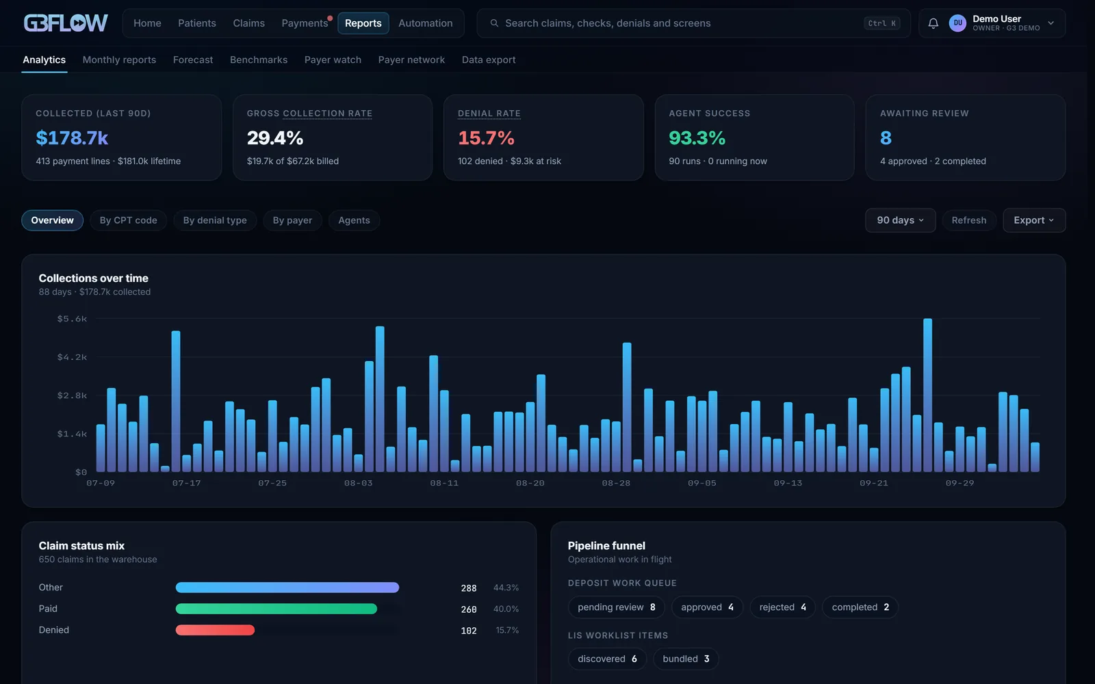Open the notifications bell
This screenshot has height=684, width=1095.
(x=933, y=23)
